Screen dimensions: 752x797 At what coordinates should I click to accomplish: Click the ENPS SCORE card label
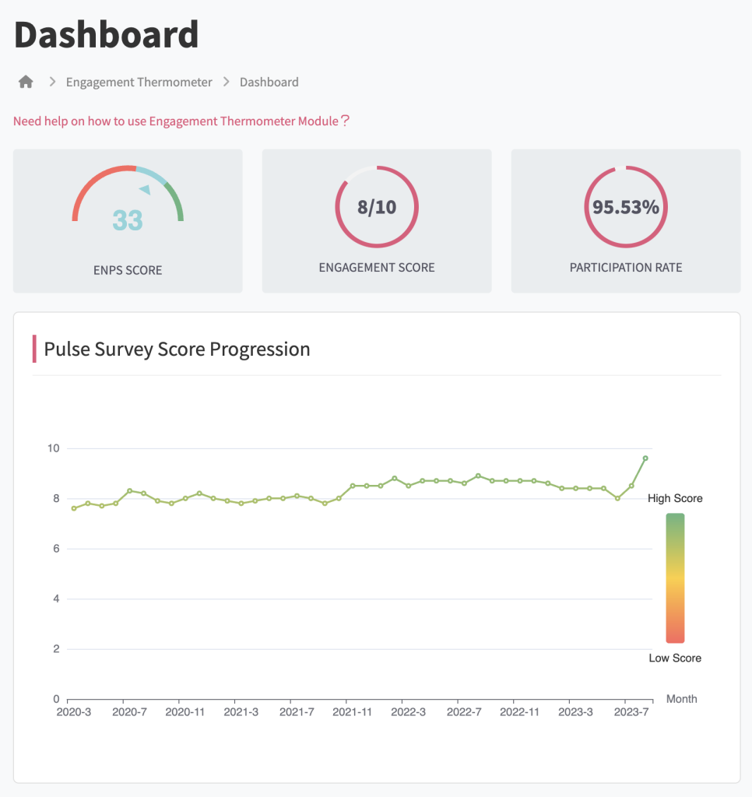128,270
